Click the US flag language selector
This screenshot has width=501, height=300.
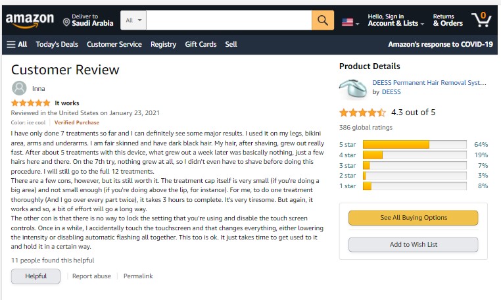[x=348, y=22]
